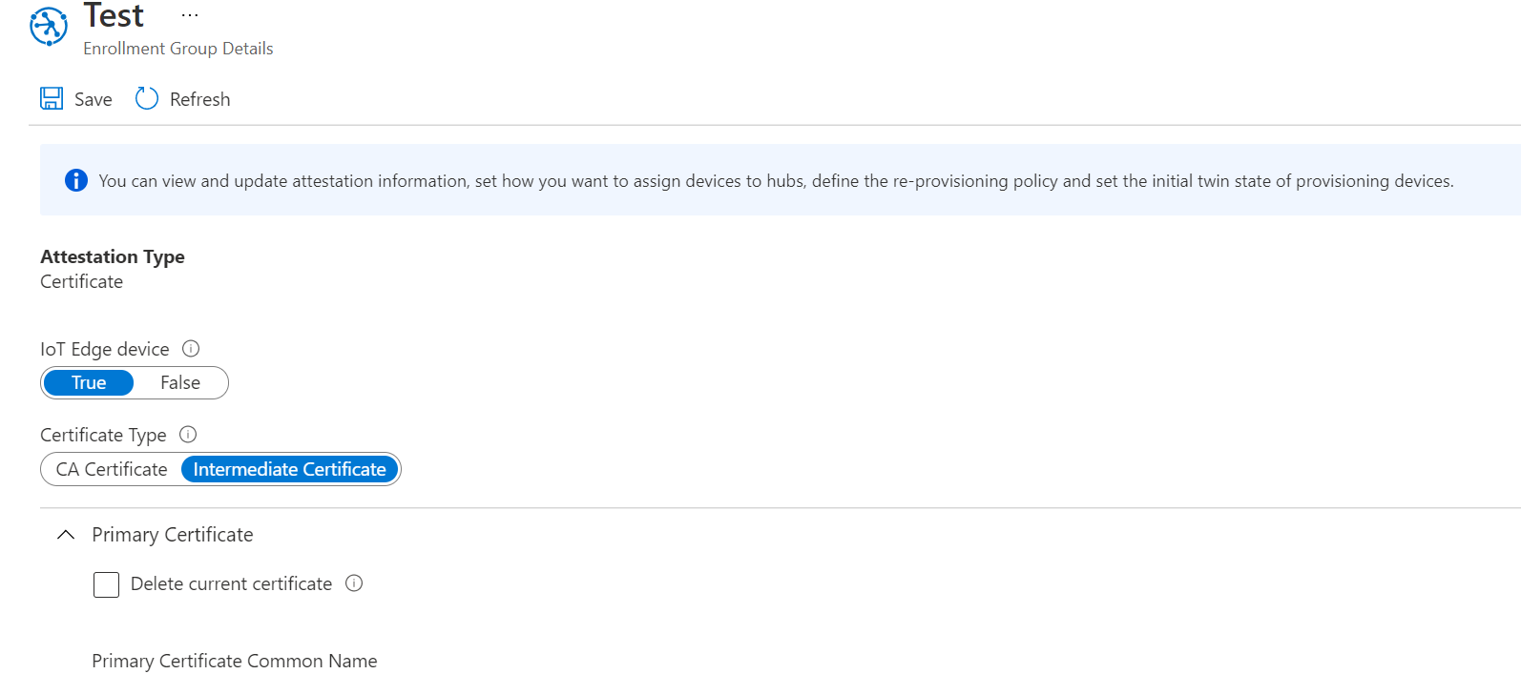The image size is (1521, 674).
Task: Click the Enrollment Group Details page icon
Action: (48, 26)
